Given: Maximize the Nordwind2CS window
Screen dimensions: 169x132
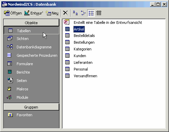Looking at the screenshot, I should (x=158, y=4).
